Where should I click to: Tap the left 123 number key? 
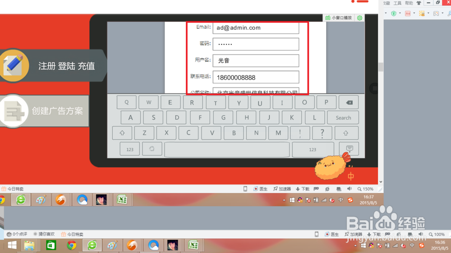[130, 149]
